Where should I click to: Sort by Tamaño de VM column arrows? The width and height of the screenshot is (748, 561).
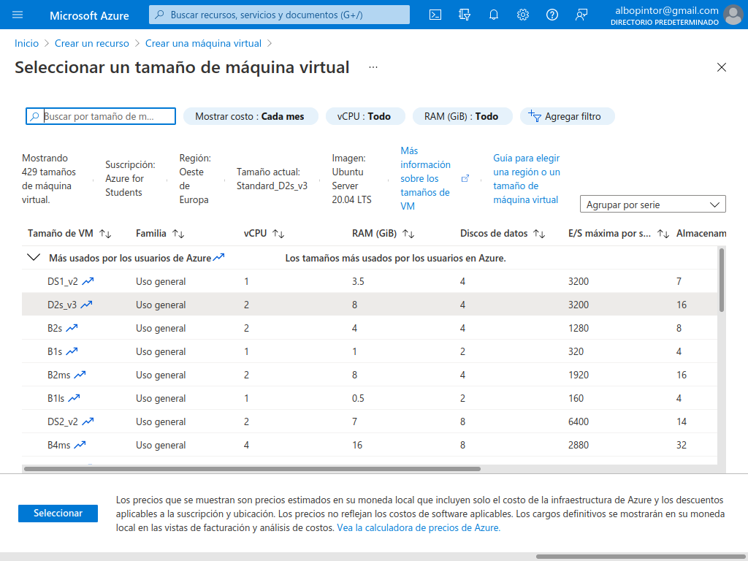click(105, 234)
